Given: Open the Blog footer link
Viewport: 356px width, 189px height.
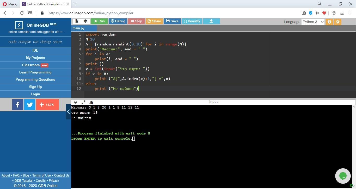Looking at the screenshot, I should click(26, 176).
